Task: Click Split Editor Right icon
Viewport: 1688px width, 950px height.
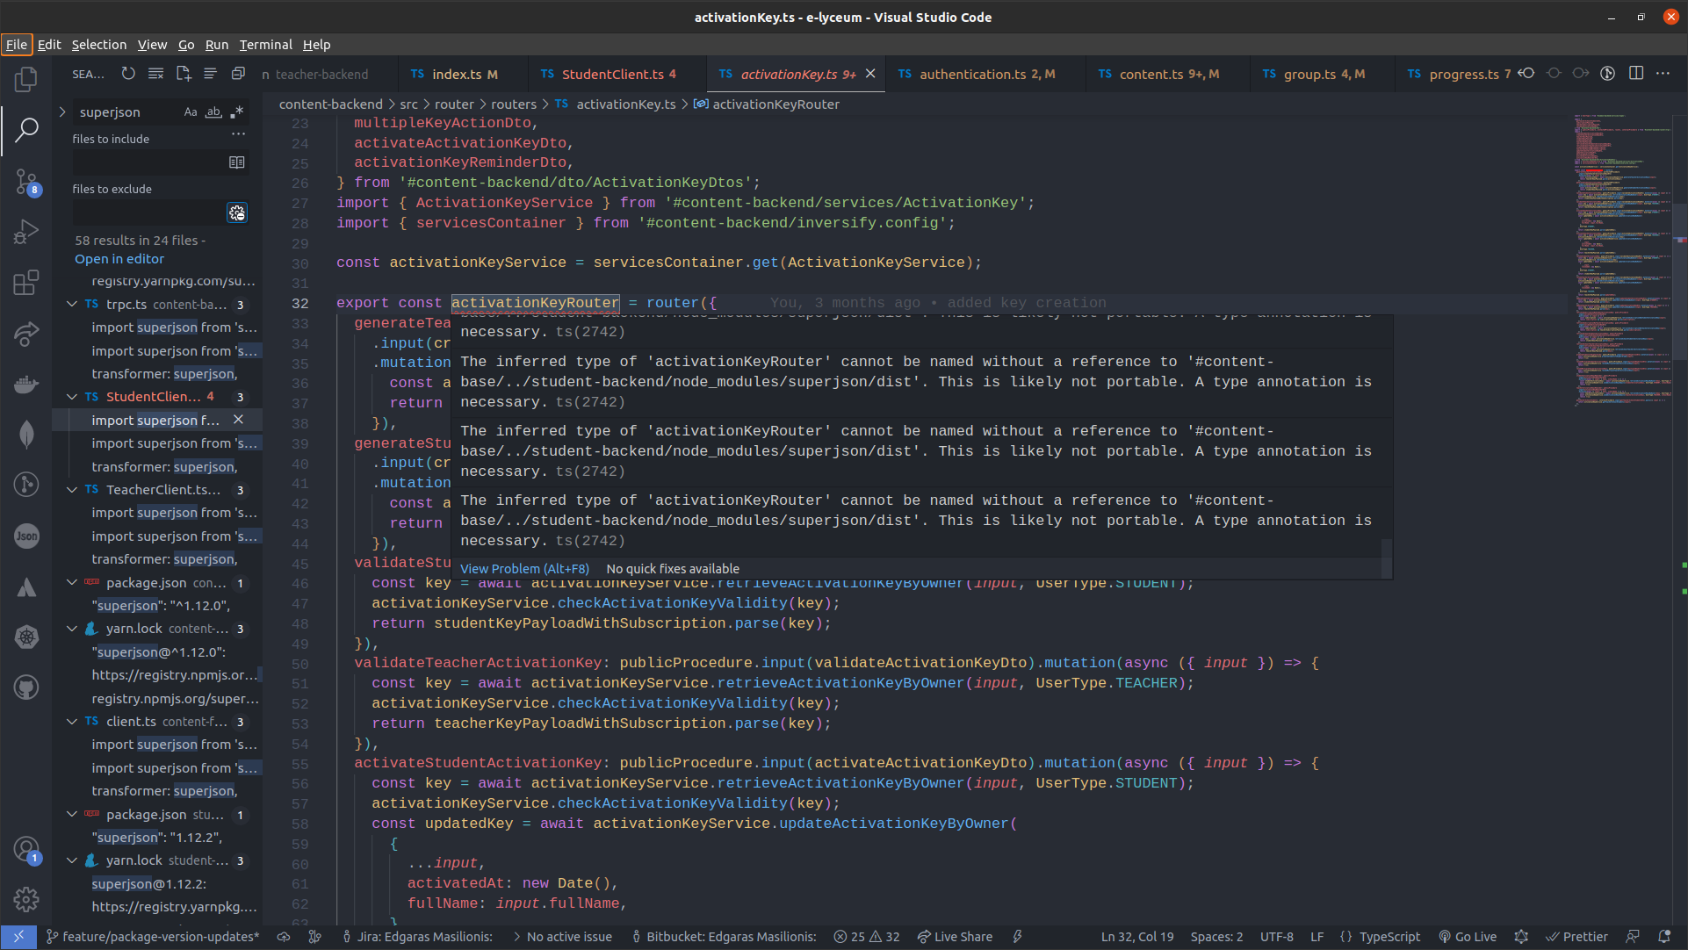Action: [x=1635, y=74]
